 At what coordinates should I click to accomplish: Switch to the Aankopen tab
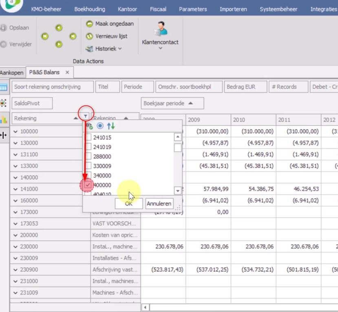click(12, 73)
